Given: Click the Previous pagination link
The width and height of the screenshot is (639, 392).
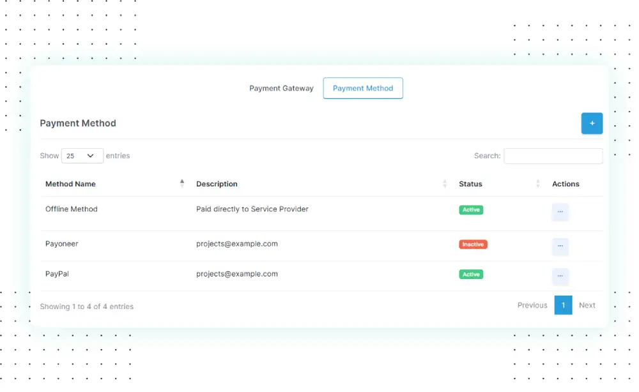Looking at the screenshot, I should click(532, 305).
